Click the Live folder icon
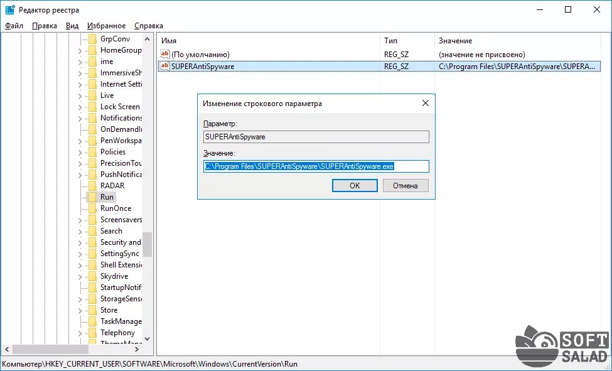The height and width of the screenshot is (371, 612). (92, 95)
